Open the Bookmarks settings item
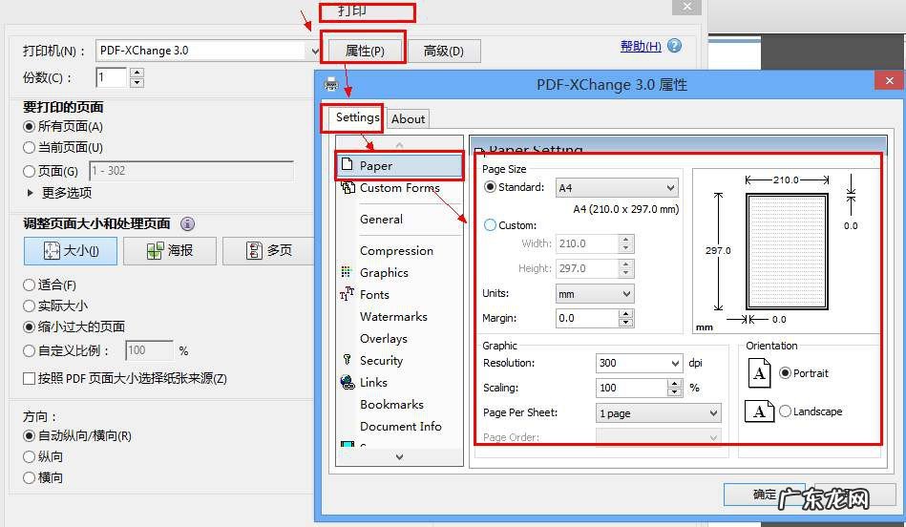The image size is (906, 527). 391,405
